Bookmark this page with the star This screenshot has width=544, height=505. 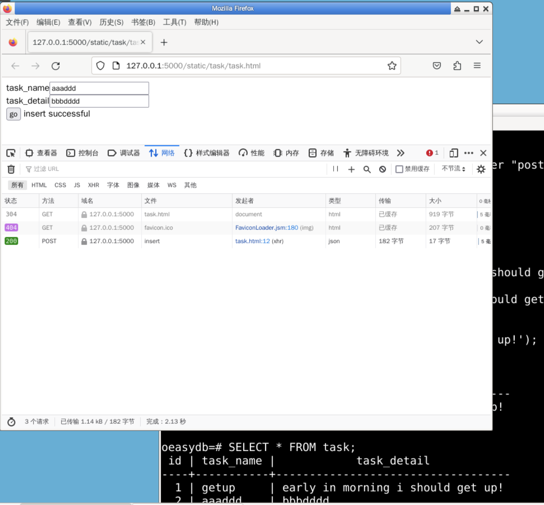(392, 66)
